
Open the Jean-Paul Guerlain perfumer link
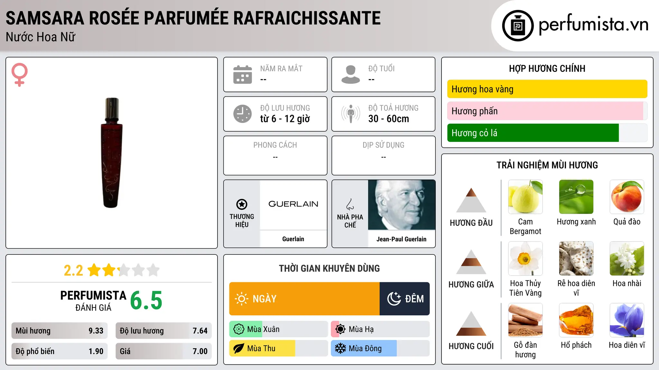click(402, 239)
